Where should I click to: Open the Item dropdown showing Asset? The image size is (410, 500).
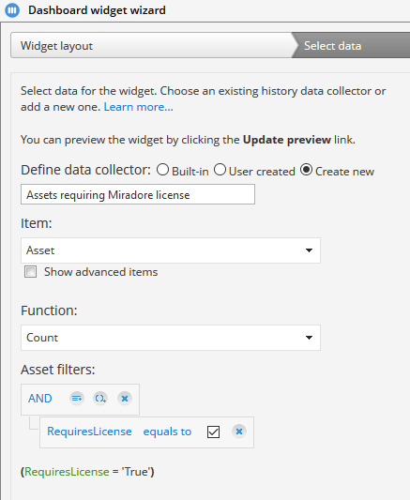click(x=171, y=250)
